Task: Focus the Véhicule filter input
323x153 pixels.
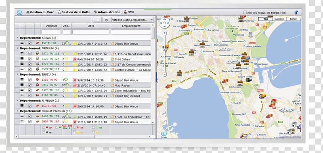Action: coord(51,32)
